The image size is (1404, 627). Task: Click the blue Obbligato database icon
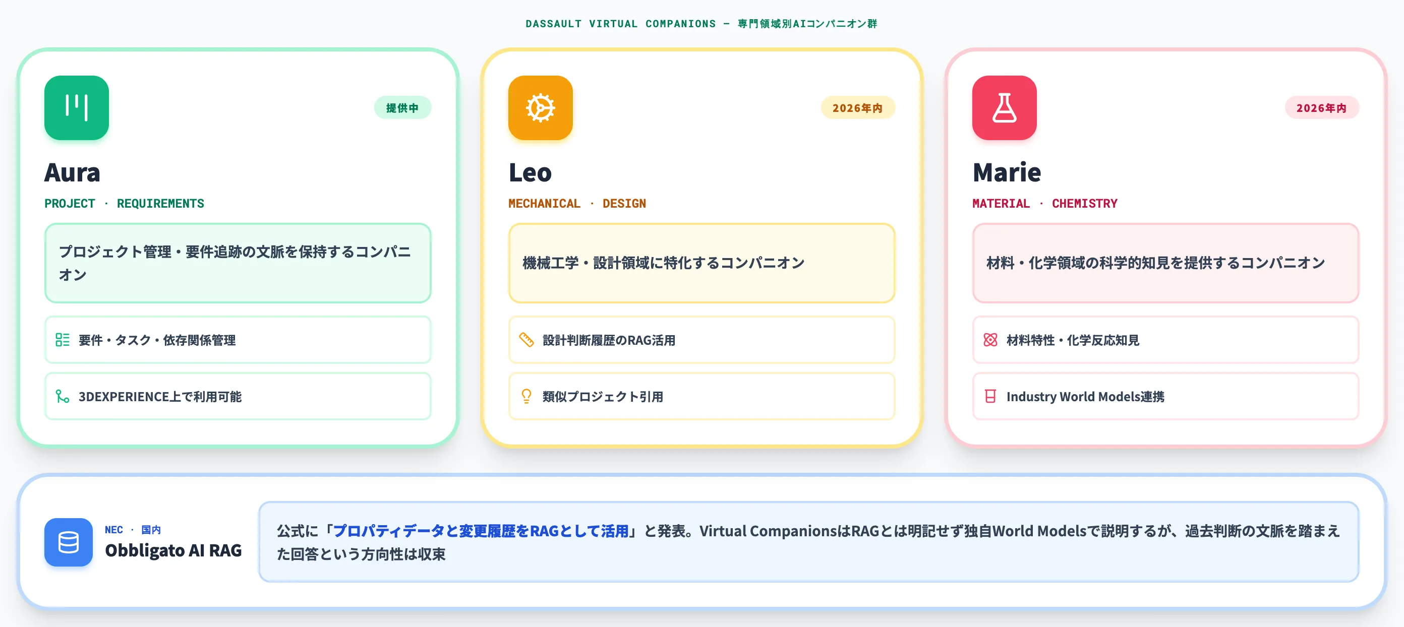68,541
